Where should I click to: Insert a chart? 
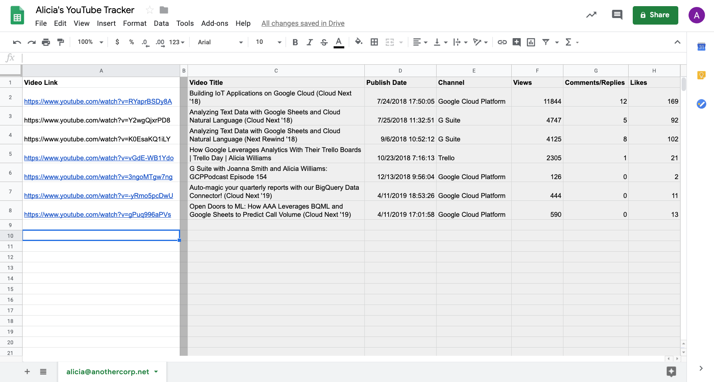pyautogui.click(x=531, y=42)
